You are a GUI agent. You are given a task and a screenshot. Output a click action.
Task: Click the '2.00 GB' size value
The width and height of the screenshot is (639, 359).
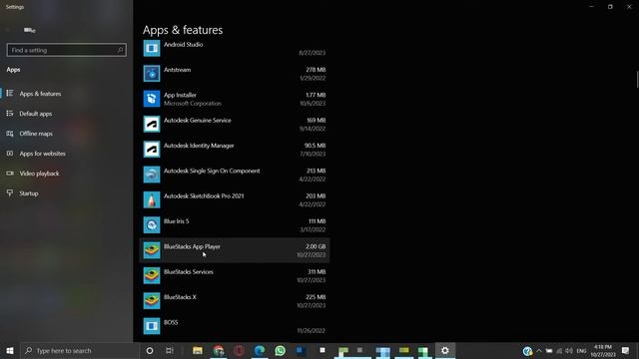click(x=316, y=246)
